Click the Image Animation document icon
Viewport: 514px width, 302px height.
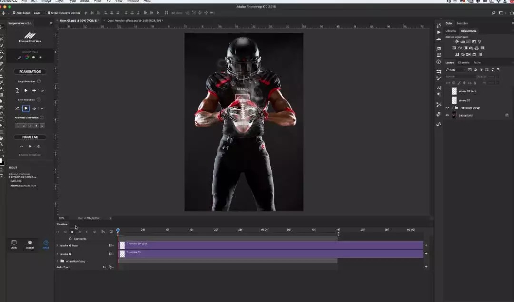click(18, 90)
